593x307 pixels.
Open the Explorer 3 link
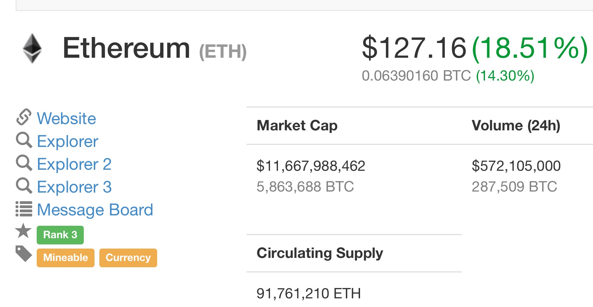tap(74, 187)
